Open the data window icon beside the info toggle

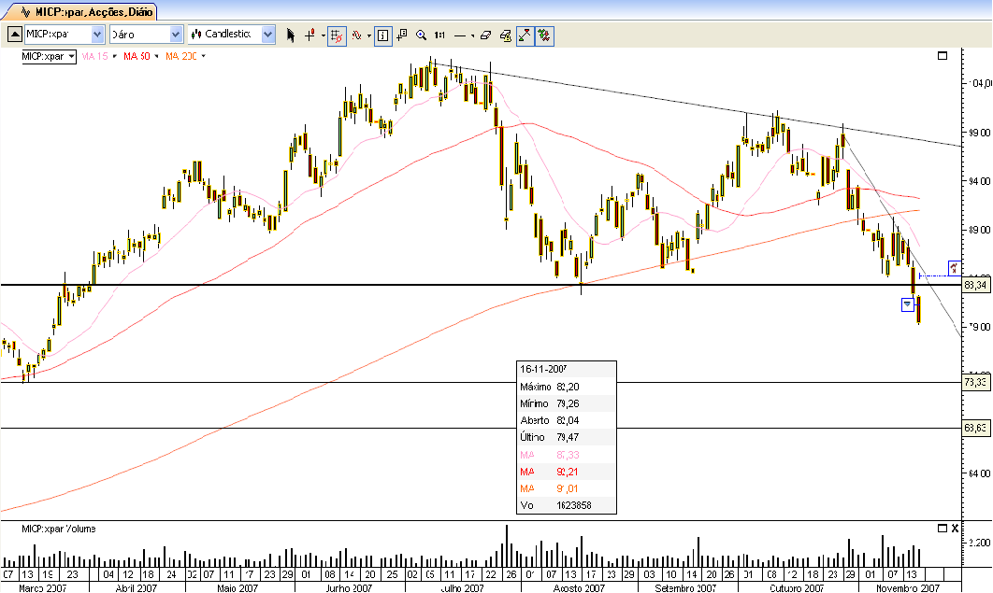click(x=402, y=35)
